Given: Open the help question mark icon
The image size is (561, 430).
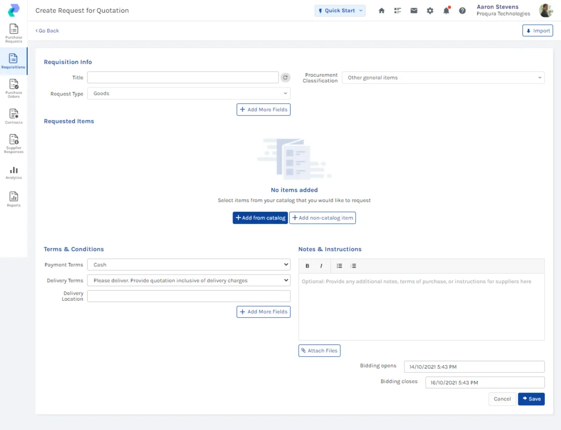Looking at the screenshot, I should point(462,11).
